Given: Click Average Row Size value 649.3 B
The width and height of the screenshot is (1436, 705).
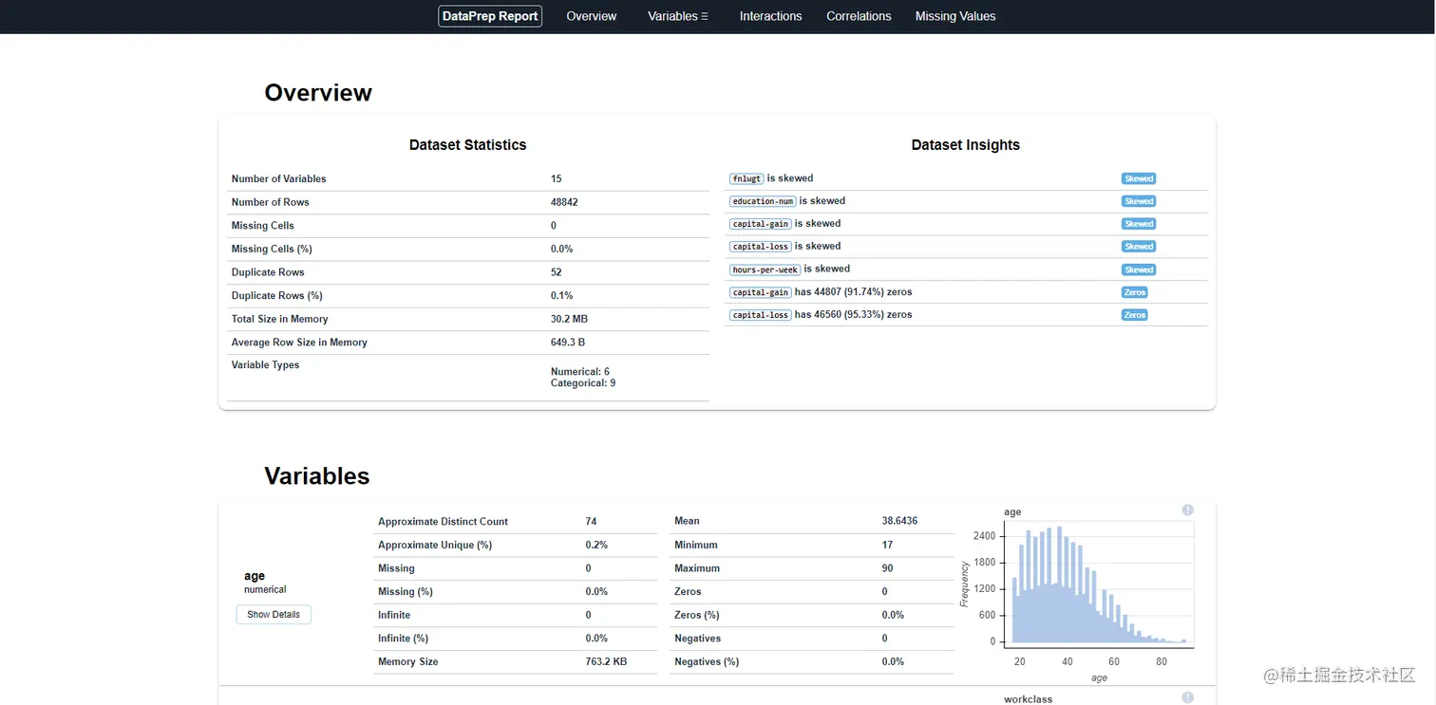Looking at the screenshot, I should click(x=568, y=343).
